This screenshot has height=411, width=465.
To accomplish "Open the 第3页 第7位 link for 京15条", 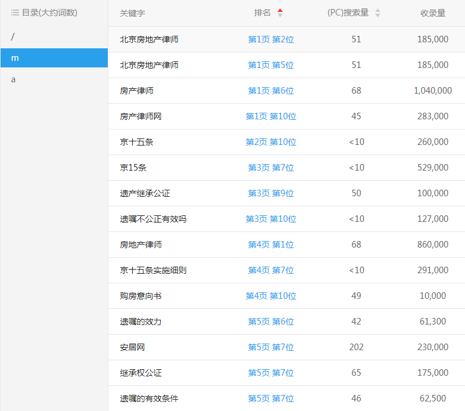I will click(x=271, y=168).
